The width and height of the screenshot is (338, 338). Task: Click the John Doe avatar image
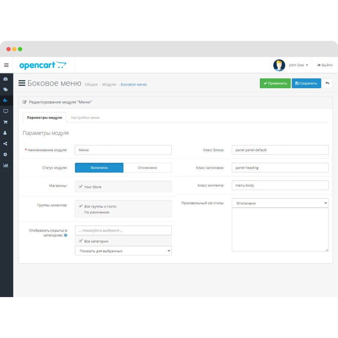click(279, 65)
